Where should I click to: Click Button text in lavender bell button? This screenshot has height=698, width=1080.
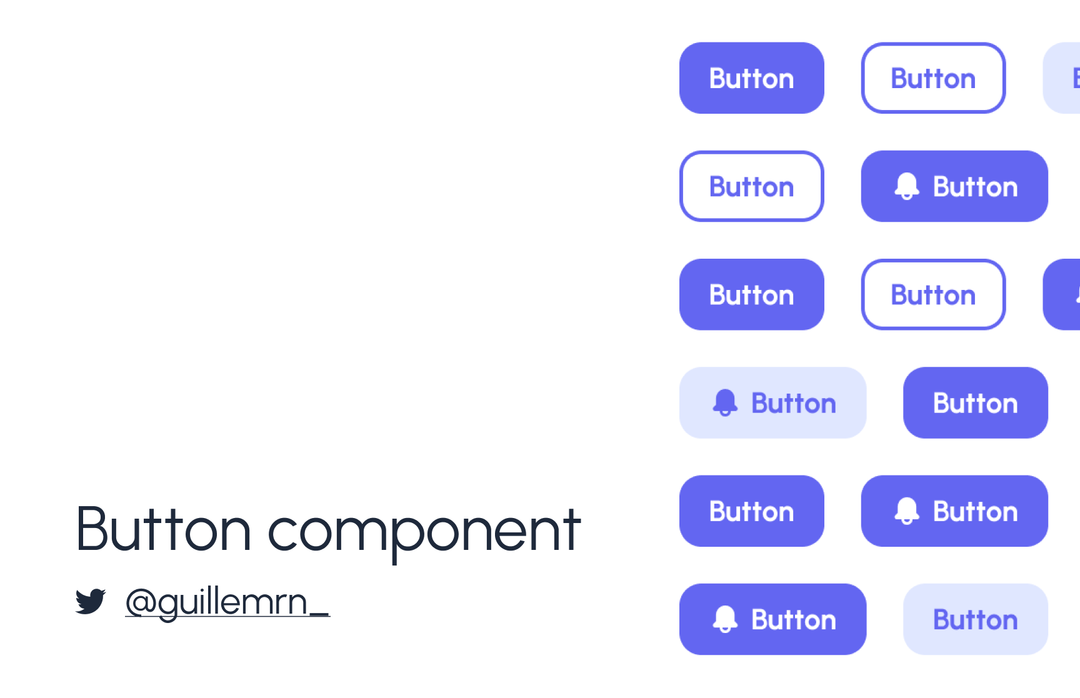coord(794,404)
